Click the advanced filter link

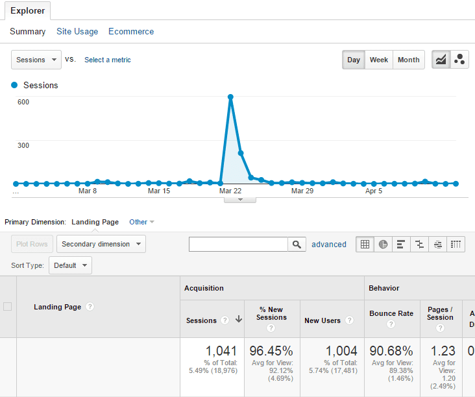pos(329,245)
